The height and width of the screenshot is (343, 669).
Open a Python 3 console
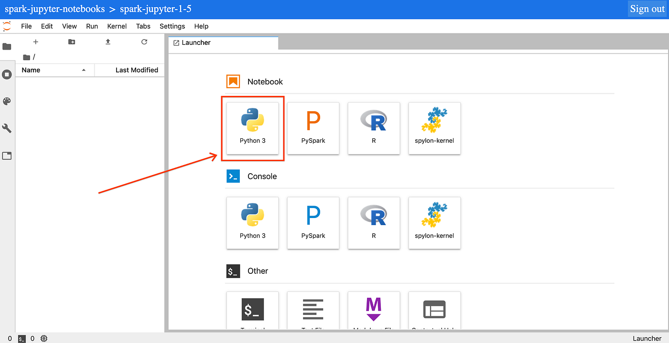click(252, 223)
